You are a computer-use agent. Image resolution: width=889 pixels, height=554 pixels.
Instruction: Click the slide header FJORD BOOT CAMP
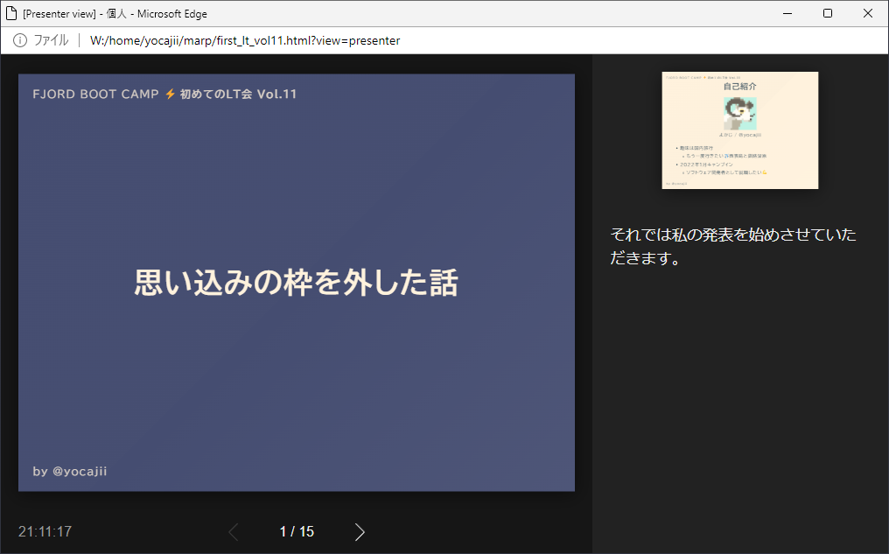[x=96, y=95]
